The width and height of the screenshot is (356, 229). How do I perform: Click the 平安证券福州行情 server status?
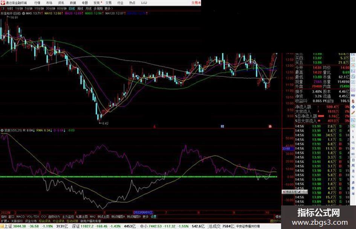[248, 226]
